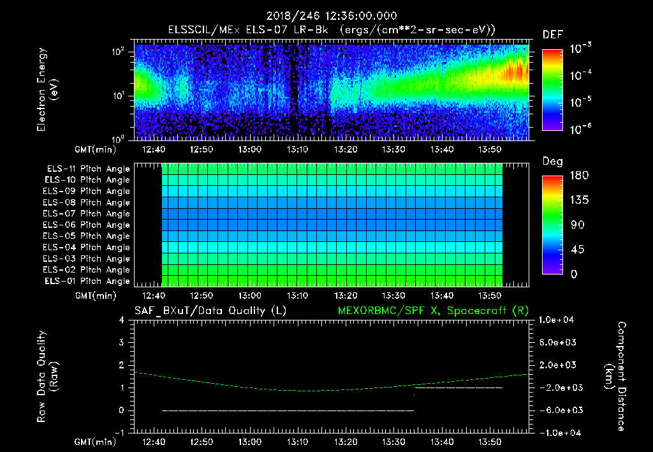Click the GMT(min) label under the data quality plot
This screenshot has height=452, width=653.
pyautogui.click(x=96, y=442)
